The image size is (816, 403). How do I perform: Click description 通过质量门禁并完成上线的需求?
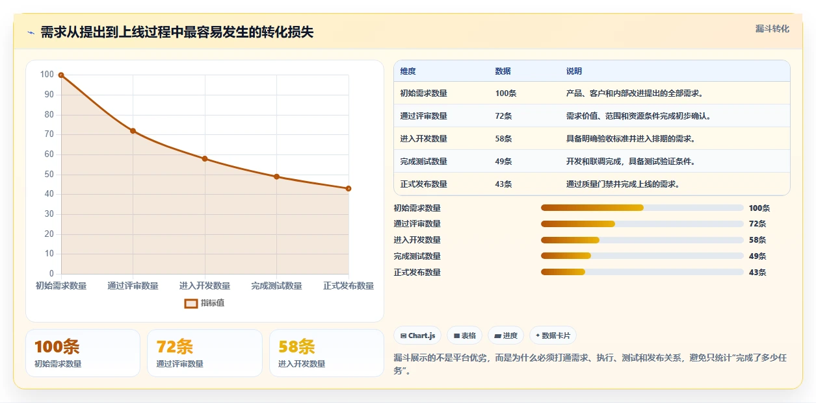623,184
